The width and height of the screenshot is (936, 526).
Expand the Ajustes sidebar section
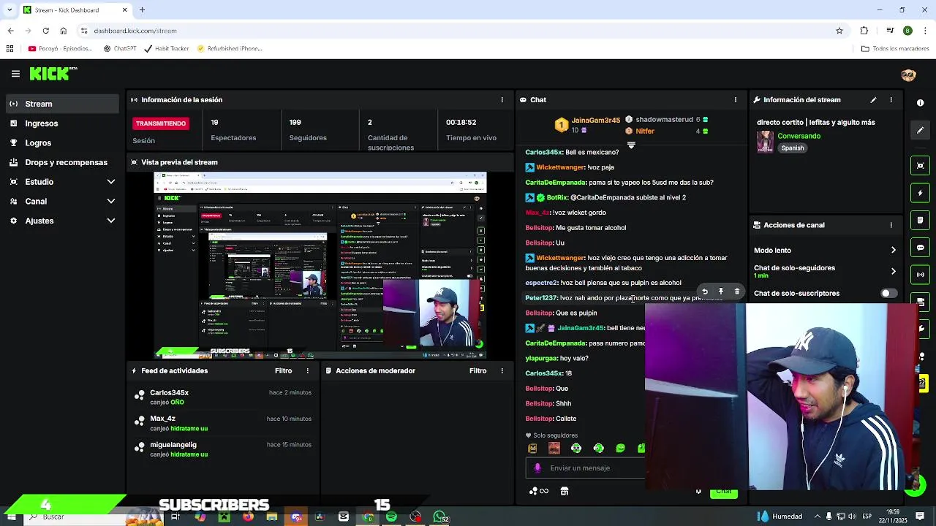click(61, 221)
